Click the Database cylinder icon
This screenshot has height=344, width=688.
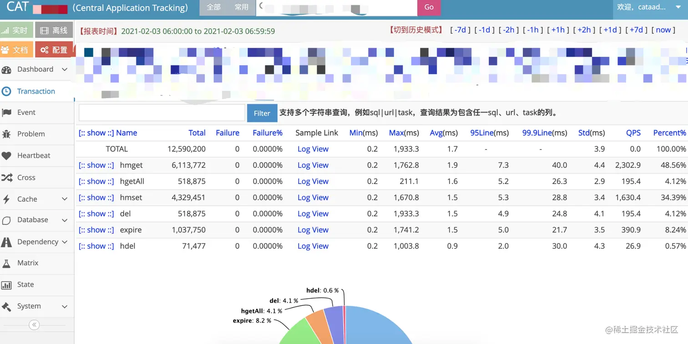point(6,220)
